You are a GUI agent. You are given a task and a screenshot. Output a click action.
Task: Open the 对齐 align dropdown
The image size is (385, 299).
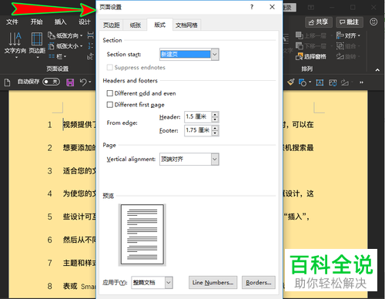(348, 35)
